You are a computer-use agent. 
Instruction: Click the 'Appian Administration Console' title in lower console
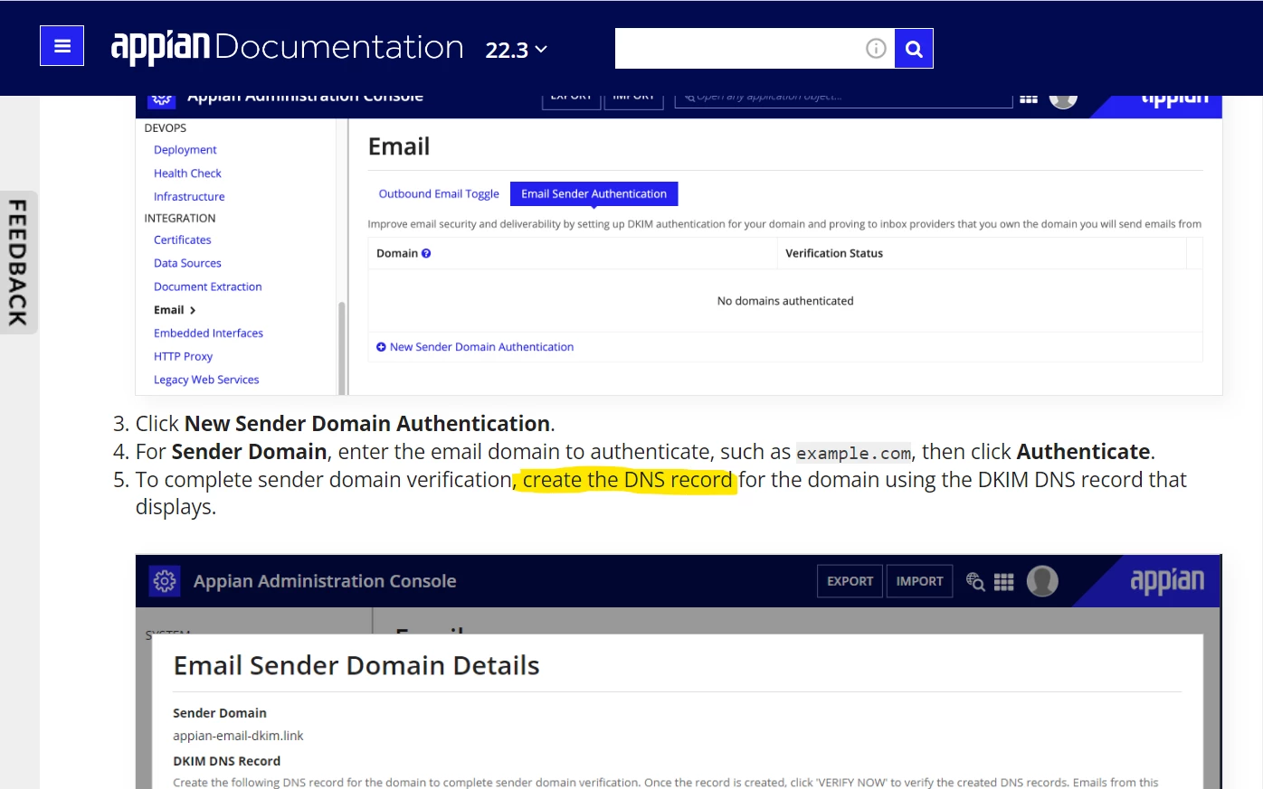(x=325, y=581)
